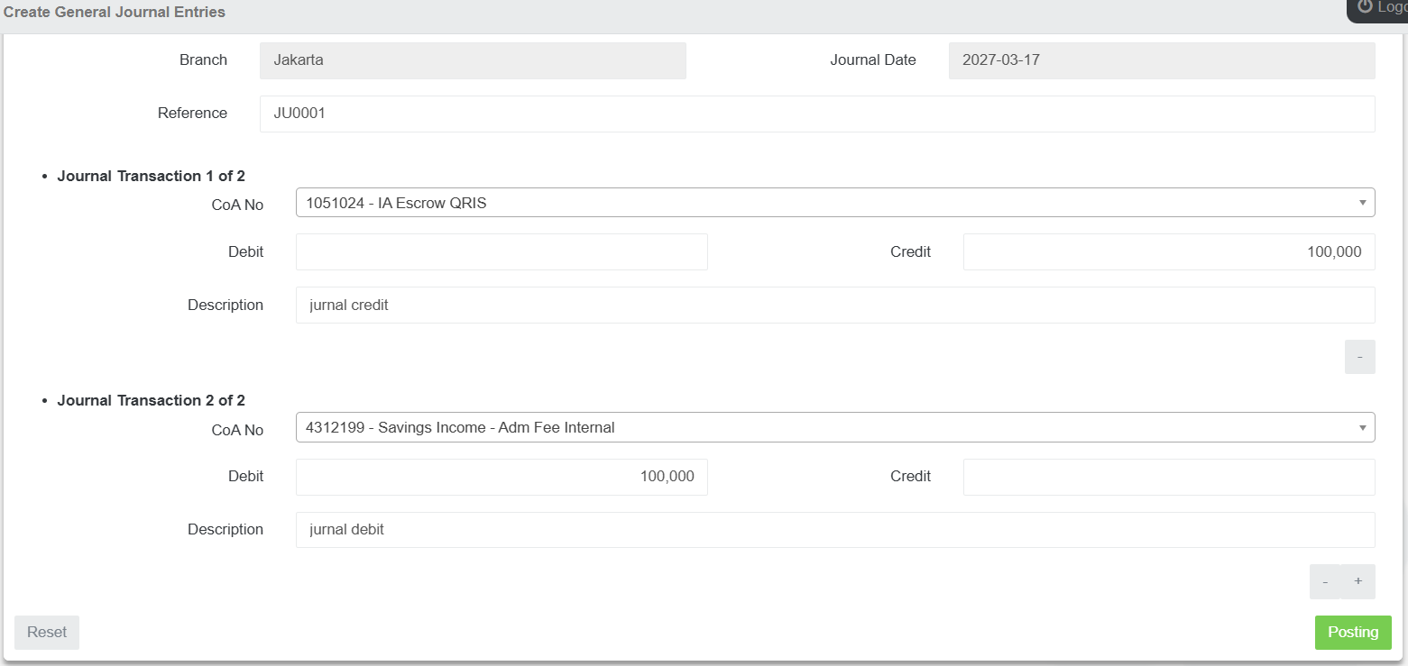1408x666 pixels.
Task: Click the empty Credit field of transaction 2
Action: click(x=1168, y=477)
